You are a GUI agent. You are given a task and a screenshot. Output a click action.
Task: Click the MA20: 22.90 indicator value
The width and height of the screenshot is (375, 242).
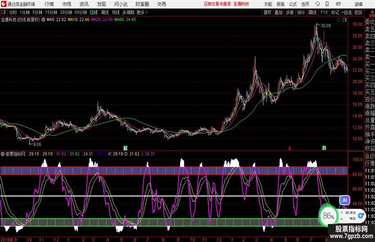102,20
